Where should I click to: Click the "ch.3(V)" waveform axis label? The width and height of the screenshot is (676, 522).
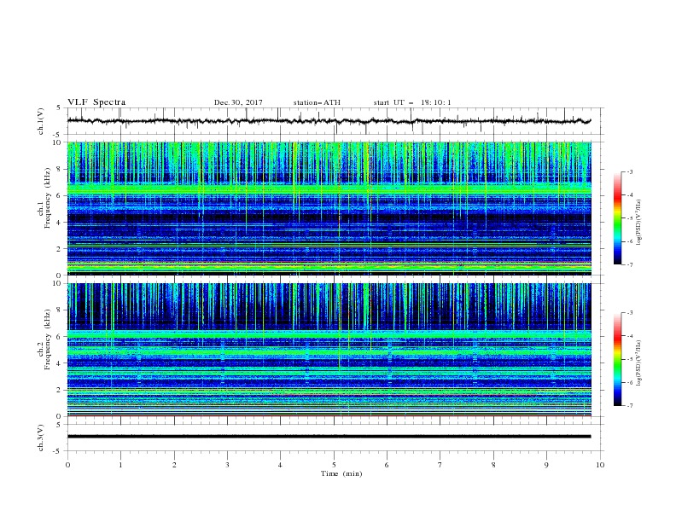tap(41, 438)
